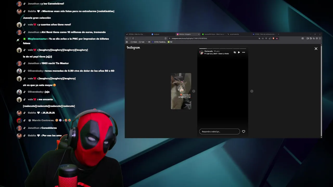Viewport: 333px width, 187px height.
Task: Click the Mepisoamastur chat username
Action: (x=37, y=39)
